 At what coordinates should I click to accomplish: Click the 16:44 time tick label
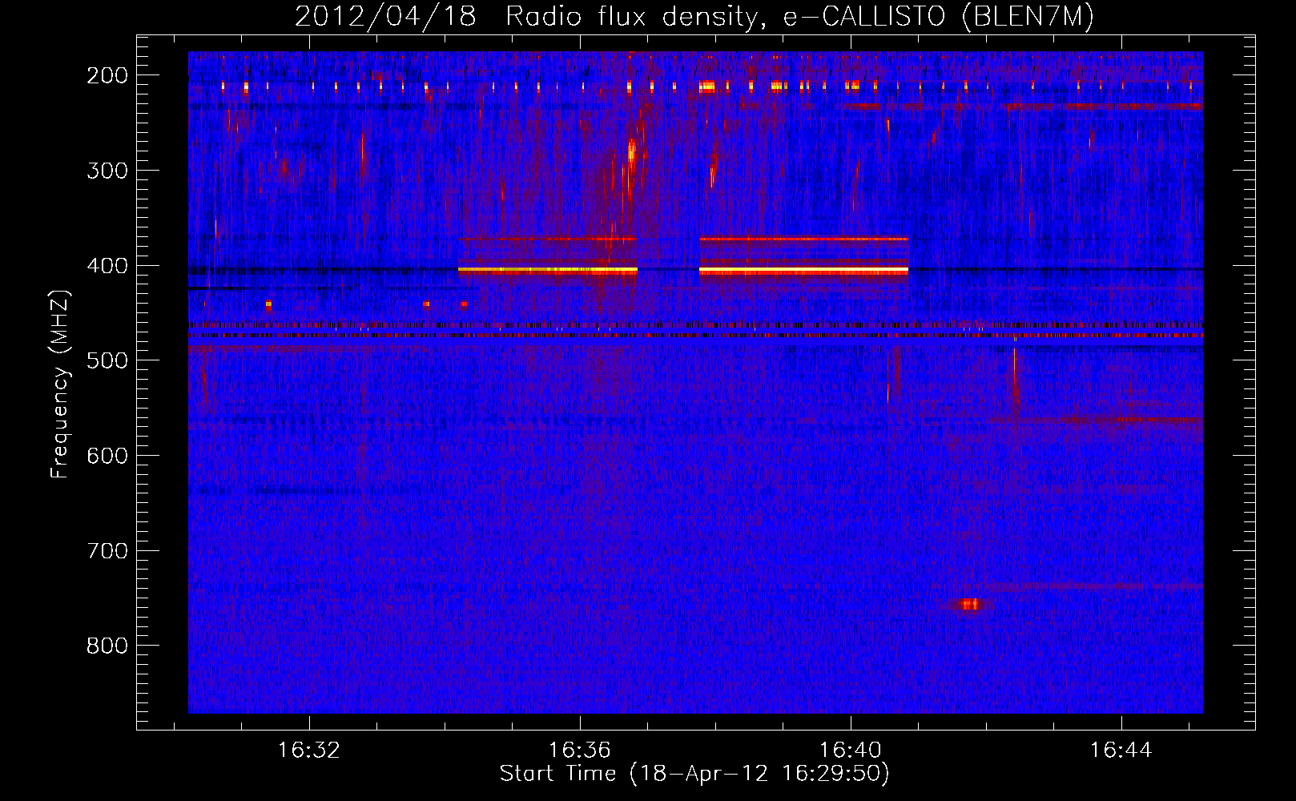(1121, 750)
